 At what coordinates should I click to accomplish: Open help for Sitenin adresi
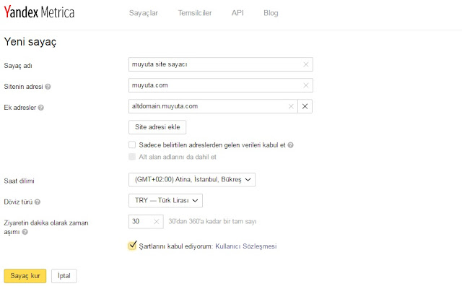tap(48, 87)
